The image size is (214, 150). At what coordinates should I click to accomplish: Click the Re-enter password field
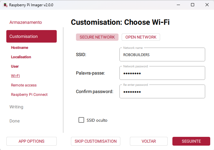(162, 92)
